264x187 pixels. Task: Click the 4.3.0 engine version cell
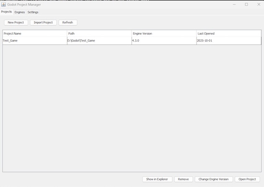(x=164, y=41)
